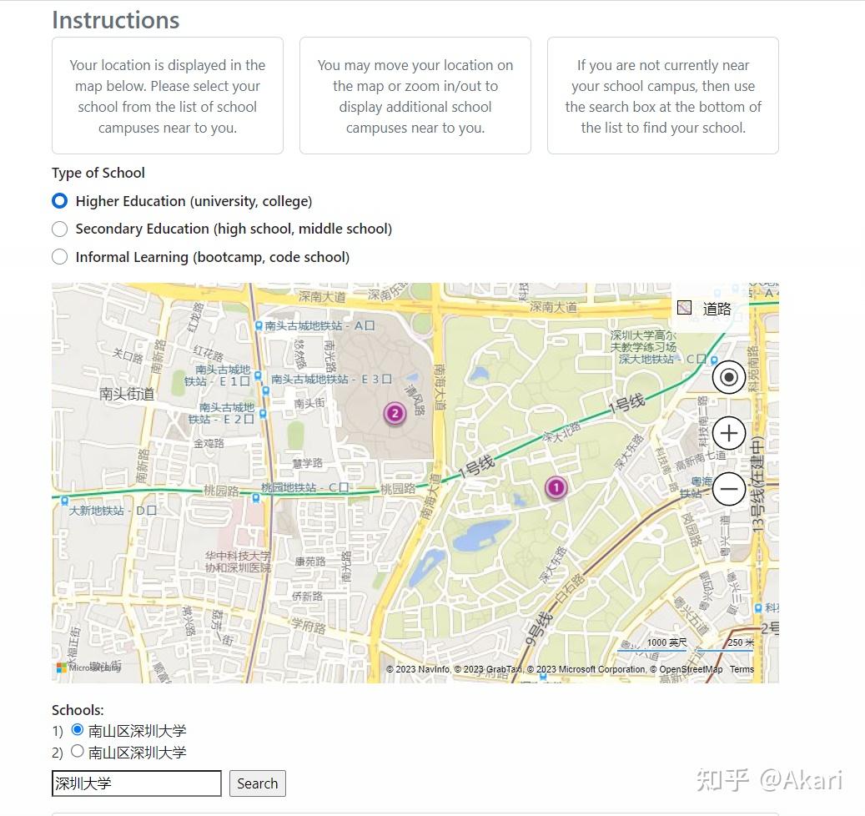Open the Terms link on the map
This screenshot has width=865, height=816.
pos(741,668)
